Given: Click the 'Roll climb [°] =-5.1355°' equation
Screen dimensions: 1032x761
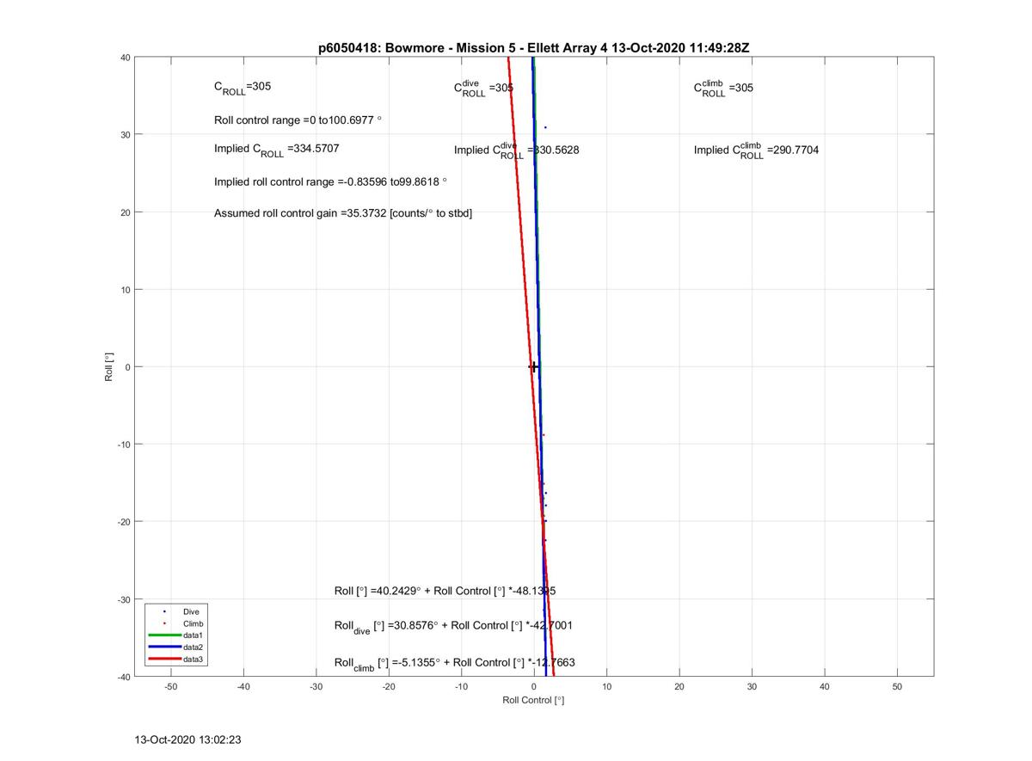Looking at the screenshot, I should (455, 664).
